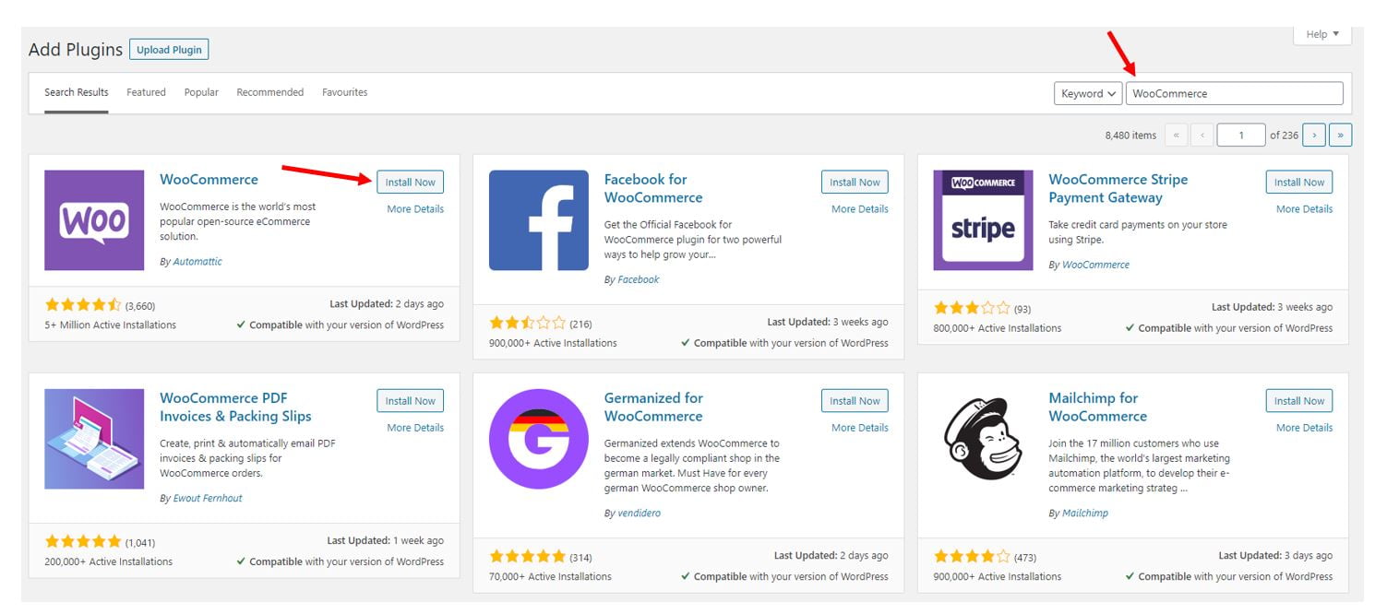Click the purple Woo logo for WooCommerce
This screenshot has width=1375, height=614.
(x=94, y=220)
